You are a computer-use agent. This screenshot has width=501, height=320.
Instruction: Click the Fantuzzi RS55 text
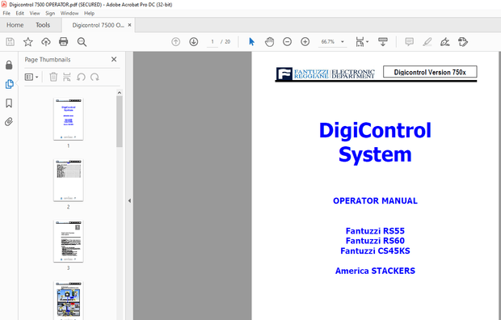pyautogui.click(x=375, y=231)
